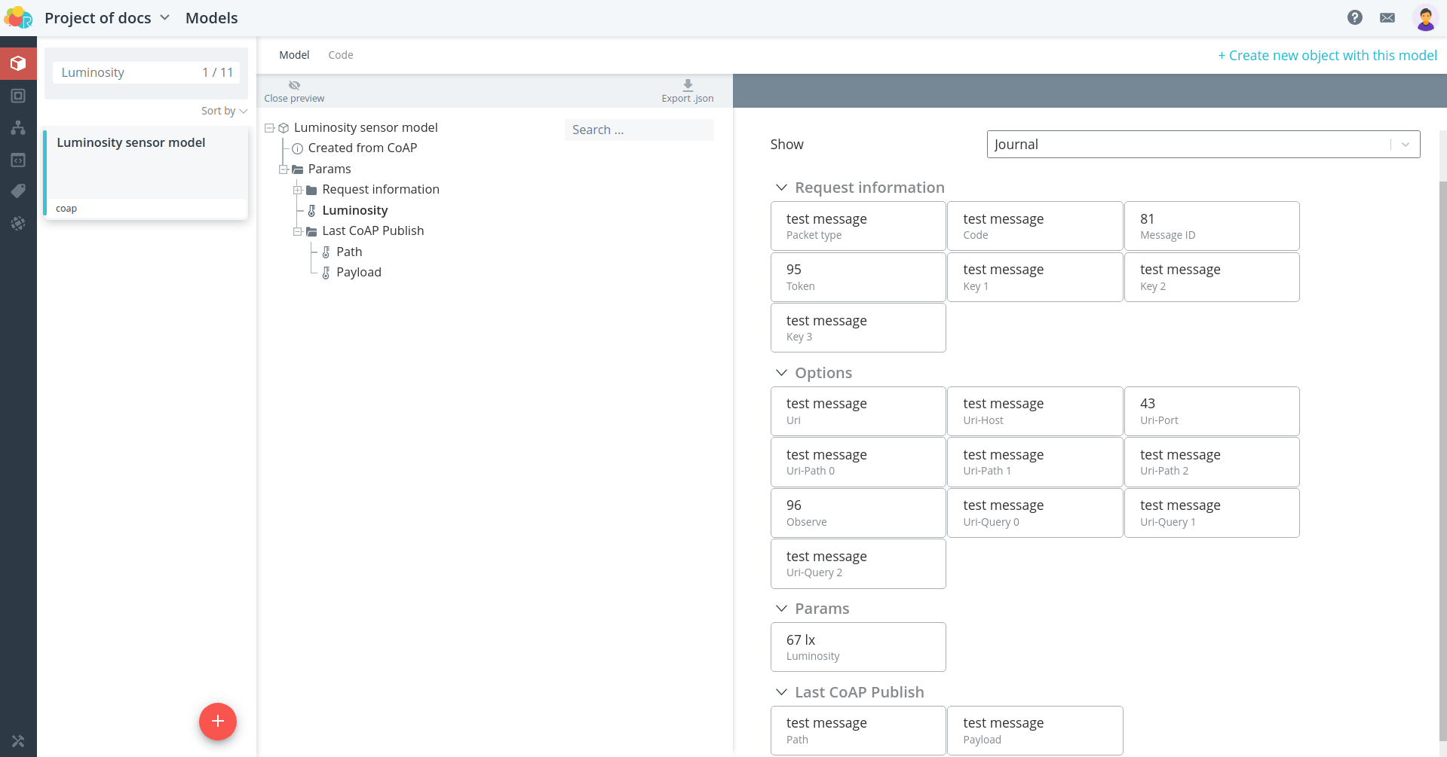Switch to the Code tab

[341, 55]
